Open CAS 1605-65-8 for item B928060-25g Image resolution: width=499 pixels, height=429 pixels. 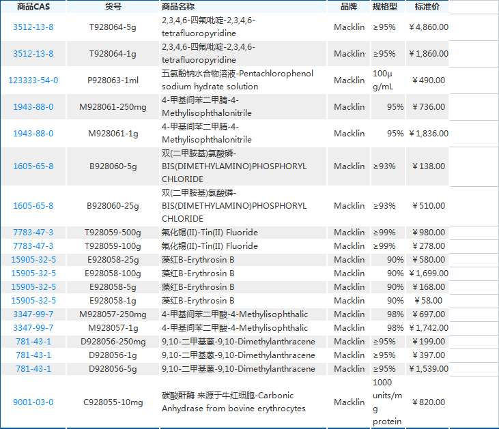click(33, 206)
